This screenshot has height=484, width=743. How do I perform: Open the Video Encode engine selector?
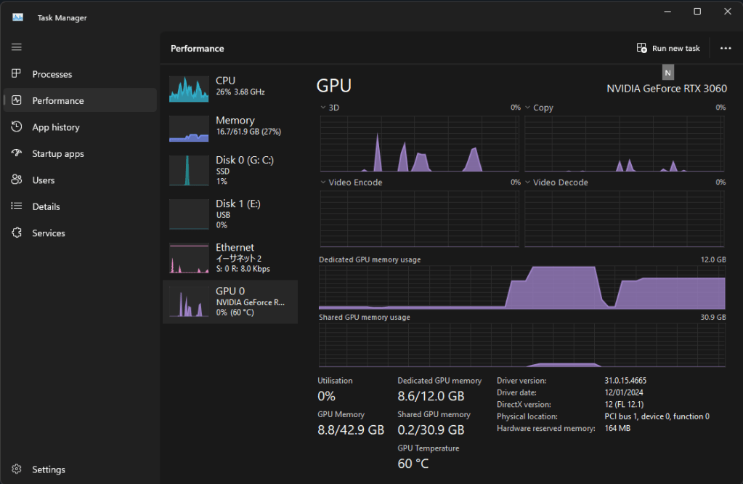(x=324, y=182)
